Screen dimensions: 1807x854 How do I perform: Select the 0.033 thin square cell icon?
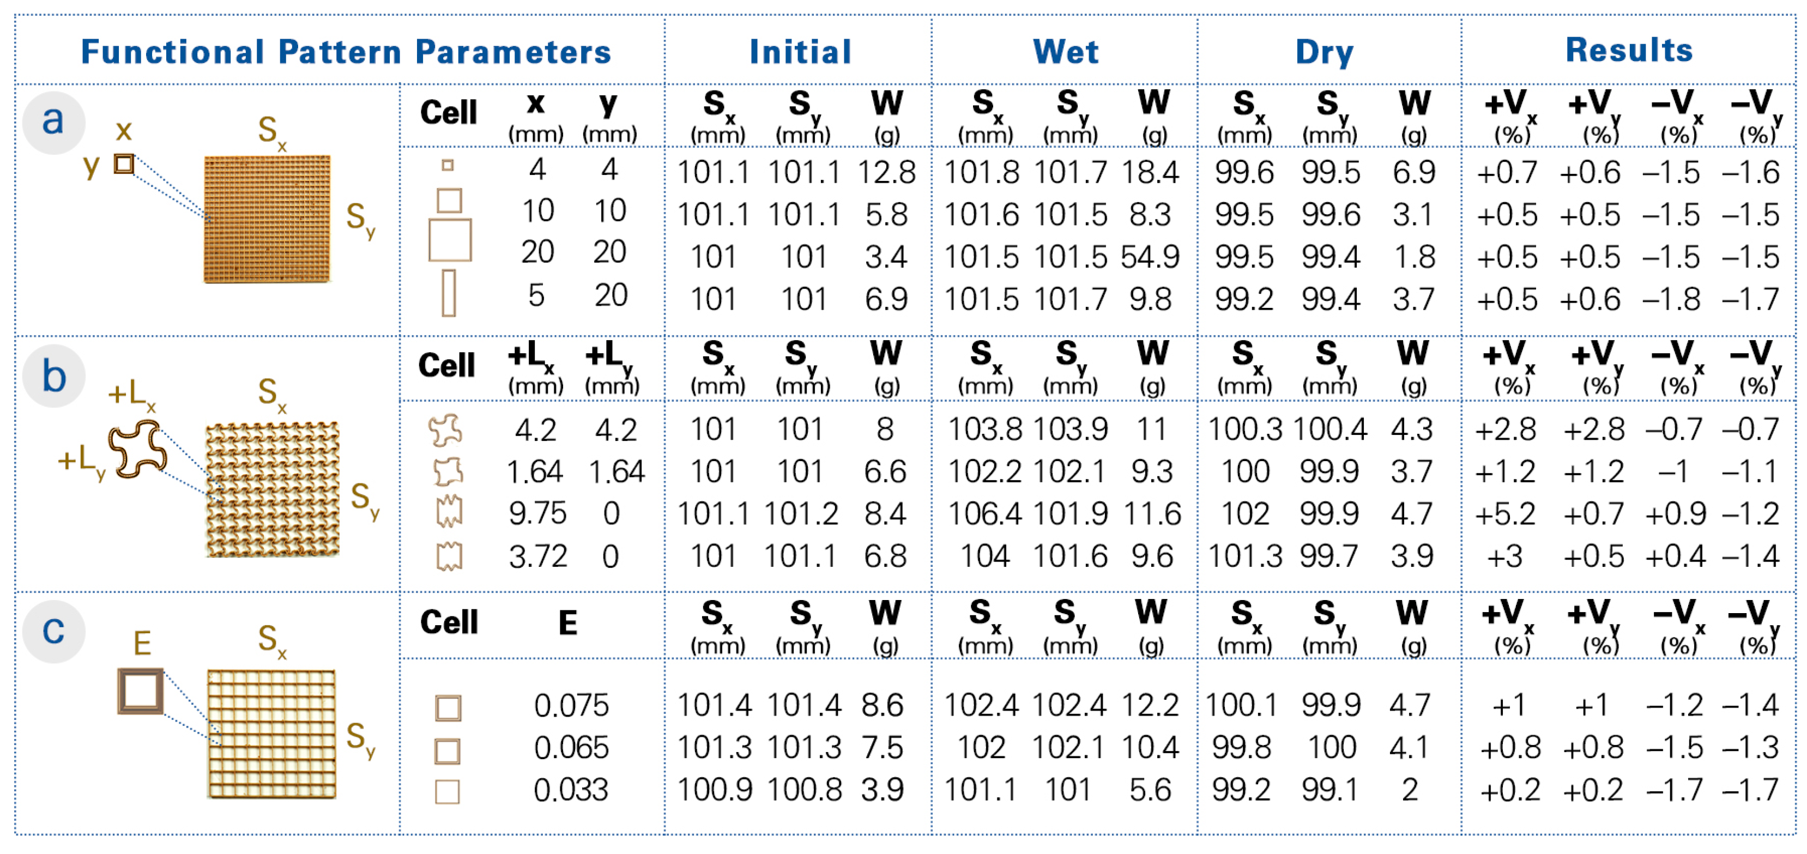click(x=448, y=791)
